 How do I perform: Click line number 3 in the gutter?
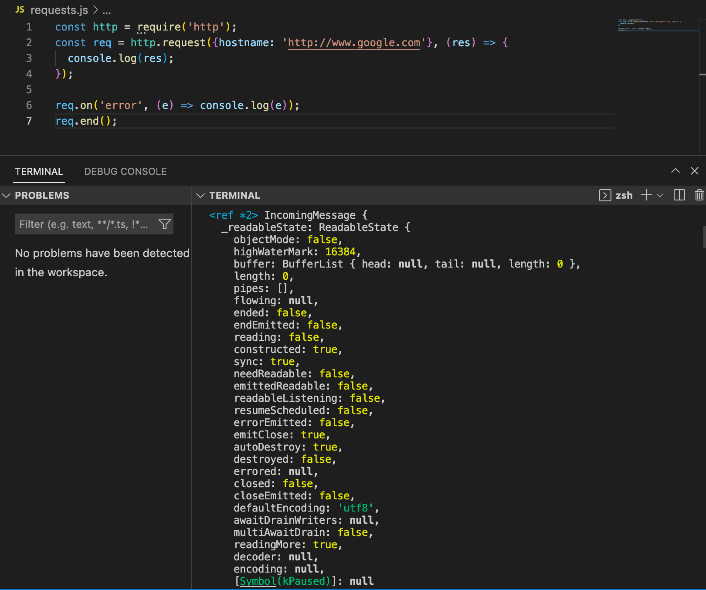(29, 58)
